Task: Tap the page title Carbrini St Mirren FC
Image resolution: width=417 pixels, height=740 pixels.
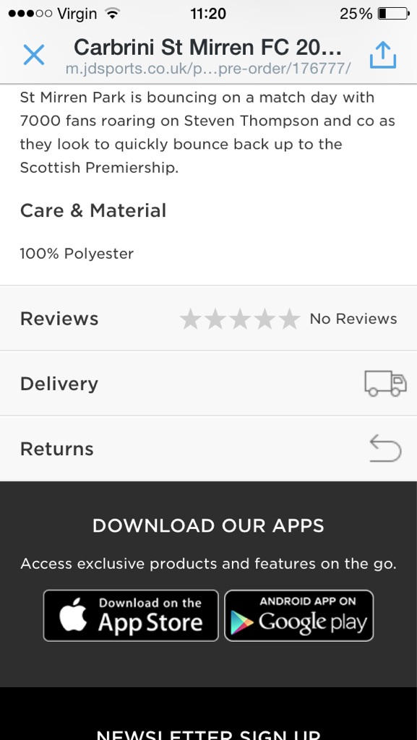Action: coord(208,47)
